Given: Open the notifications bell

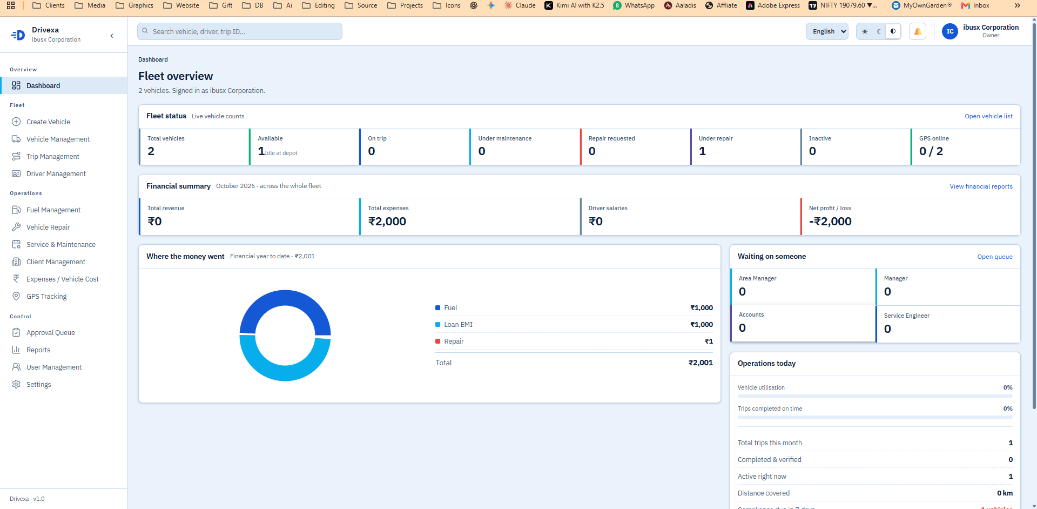Looking at the screenshot, I should (918, 31).
